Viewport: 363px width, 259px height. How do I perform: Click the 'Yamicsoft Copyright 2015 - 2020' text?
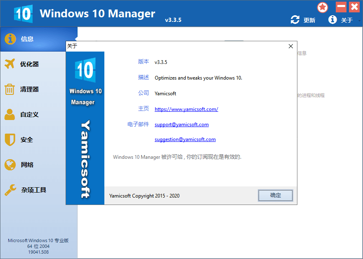tap(144, 196)
